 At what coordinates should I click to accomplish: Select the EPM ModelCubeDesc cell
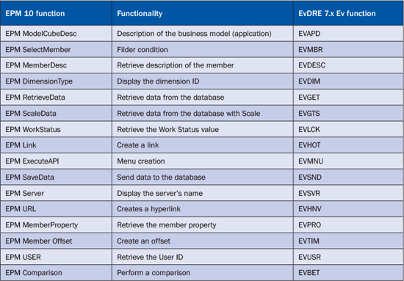tap(56, 34)
